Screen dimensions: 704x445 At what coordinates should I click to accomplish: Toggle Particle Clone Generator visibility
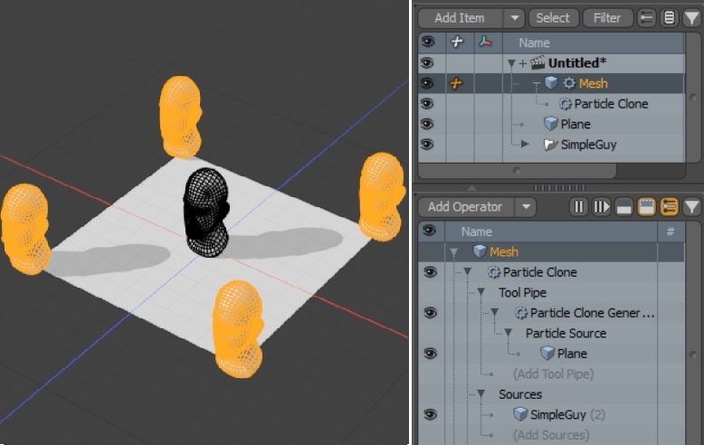430,313
